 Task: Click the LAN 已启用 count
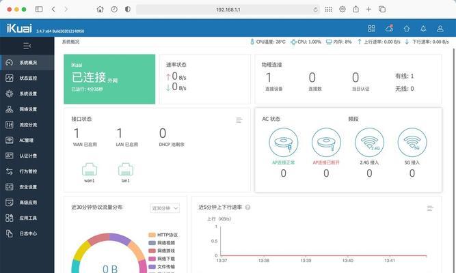(x=119, y=133)
